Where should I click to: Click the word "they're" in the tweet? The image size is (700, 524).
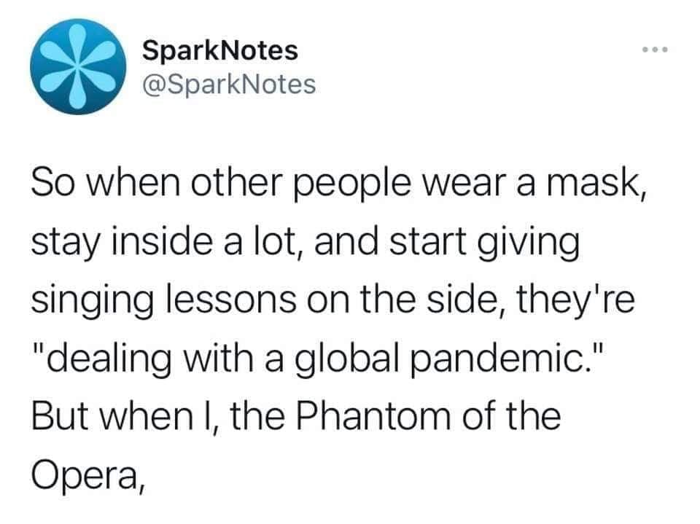point(575,300)
